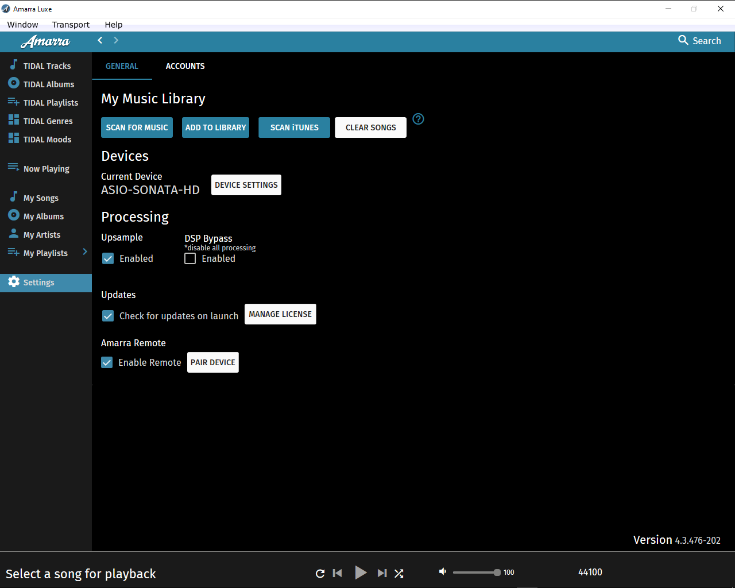Open My Songs label in sidebar

pos(41,198)
